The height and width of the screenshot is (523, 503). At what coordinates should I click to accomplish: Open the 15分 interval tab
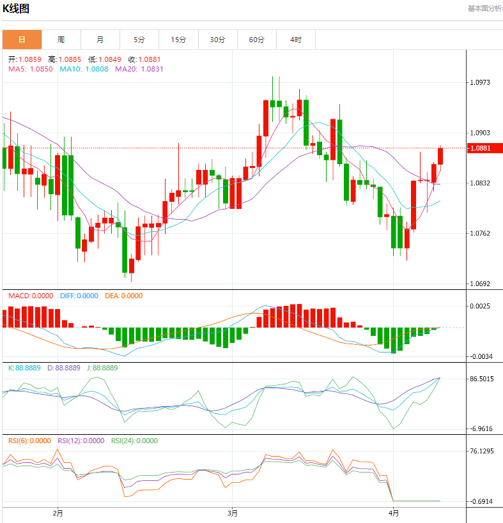tap(178, 40)
